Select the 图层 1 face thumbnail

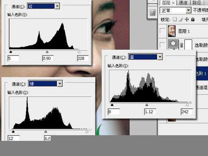tap(172, 31)
